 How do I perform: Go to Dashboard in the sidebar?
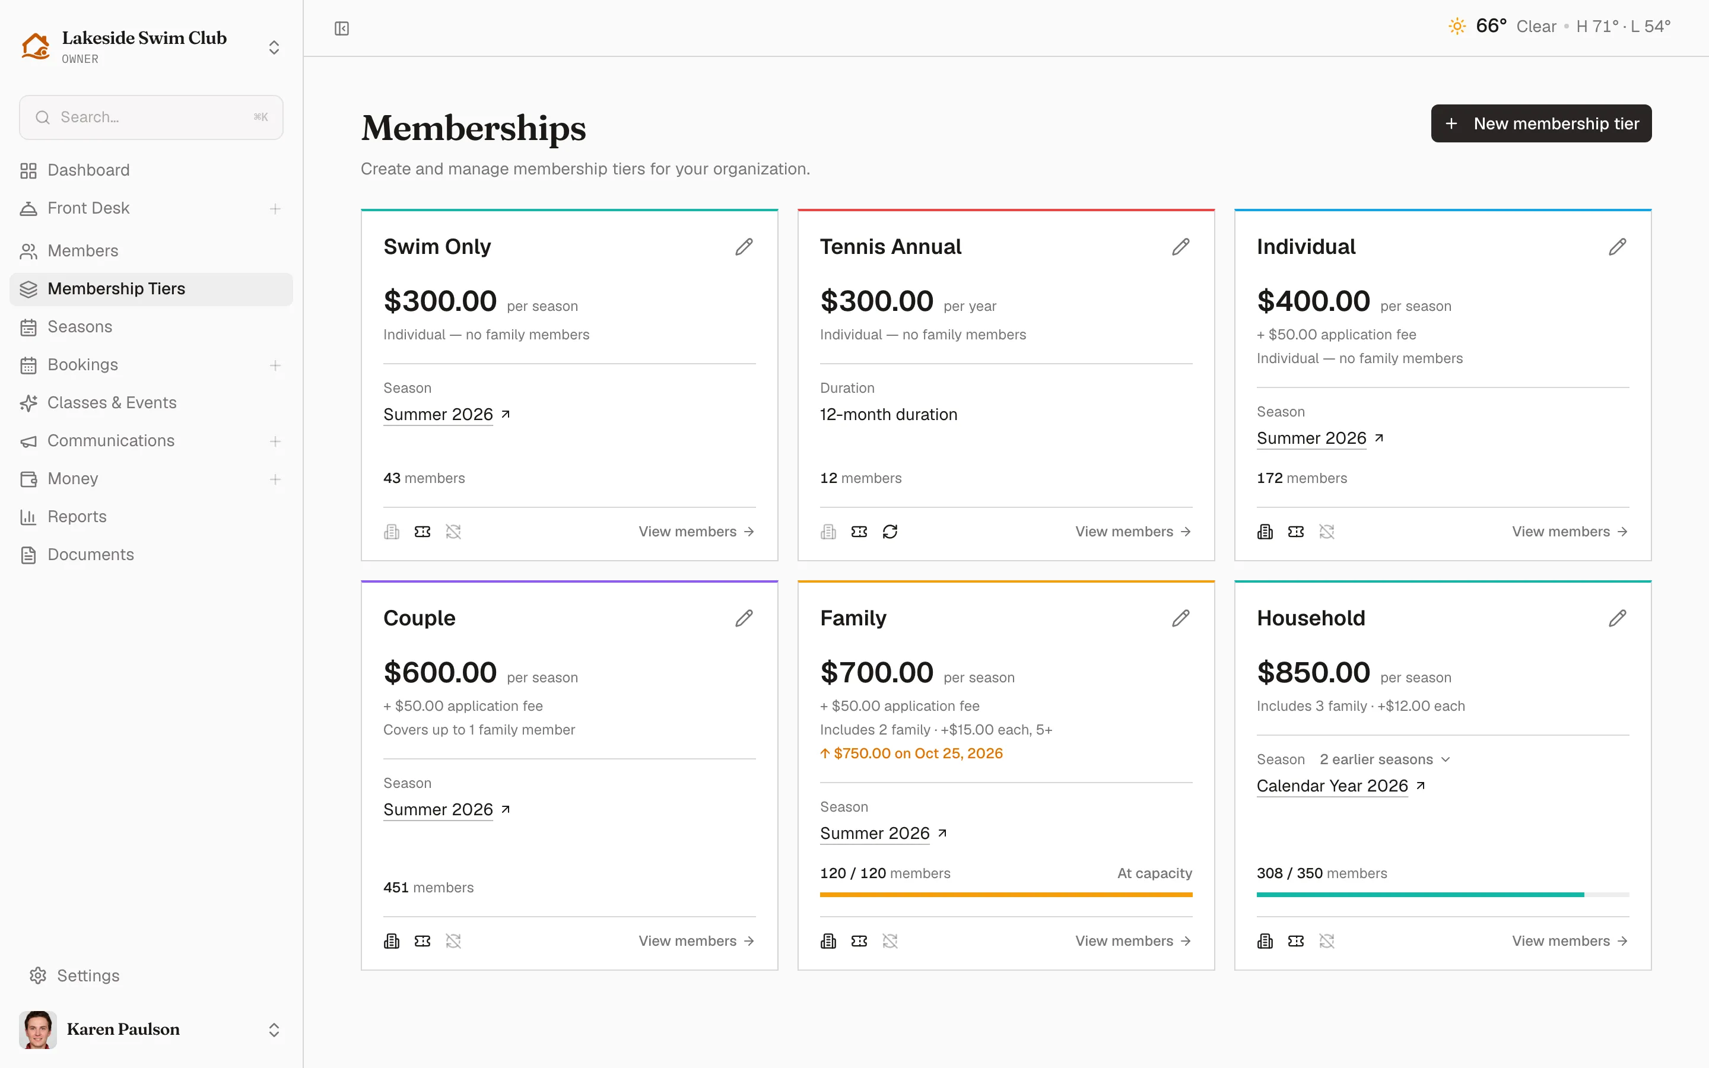pyautogui.click(x=151, y=170)
